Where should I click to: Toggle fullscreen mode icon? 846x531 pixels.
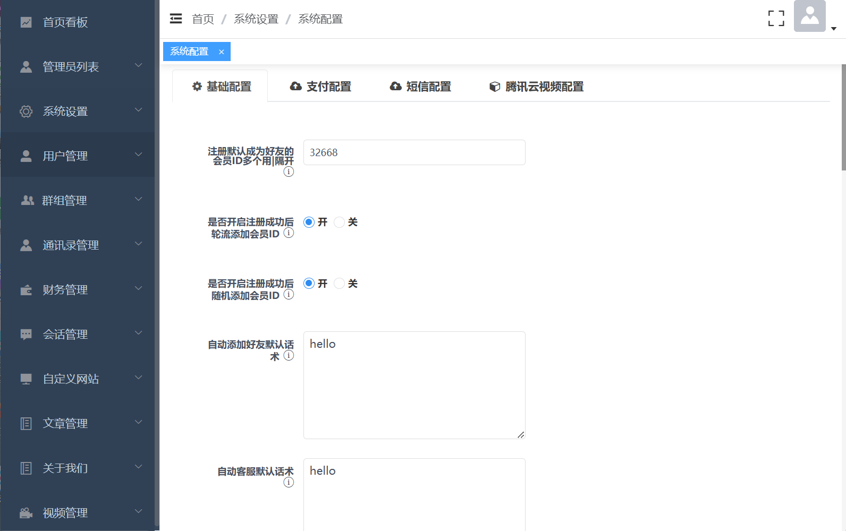(776, 19)
